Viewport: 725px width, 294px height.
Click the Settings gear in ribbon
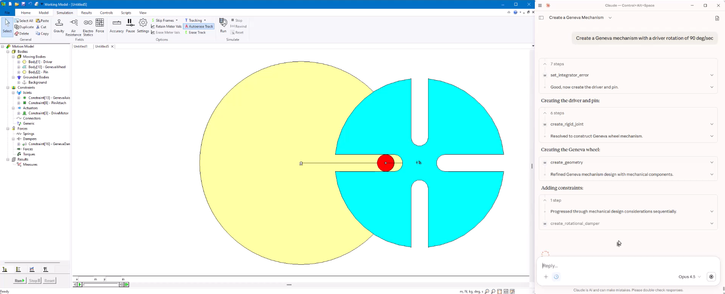click(x=143, y=25)
